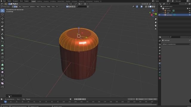The image size is (191, 107).
Task: Pick the Transform tool
Action: 2,30
